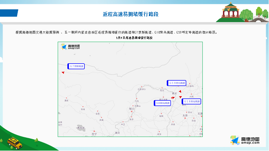Screen dimensions: 269x151
Task: Click the amap logo inside the map
Action: [x=71, y=47]
